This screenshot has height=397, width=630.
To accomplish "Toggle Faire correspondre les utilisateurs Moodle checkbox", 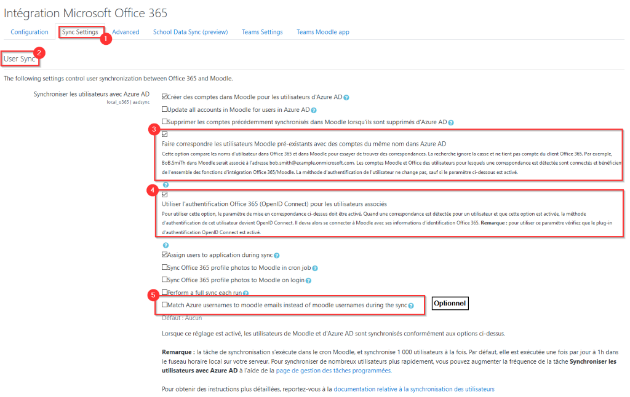I will (165, 135).
